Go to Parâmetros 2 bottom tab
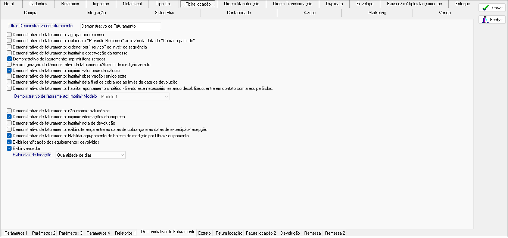Viewport: 508px width, 238px height. 44,233
